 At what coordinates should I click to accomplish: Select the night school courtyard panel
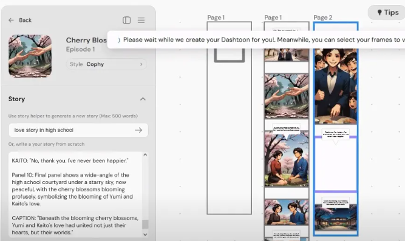coord(336,217)
